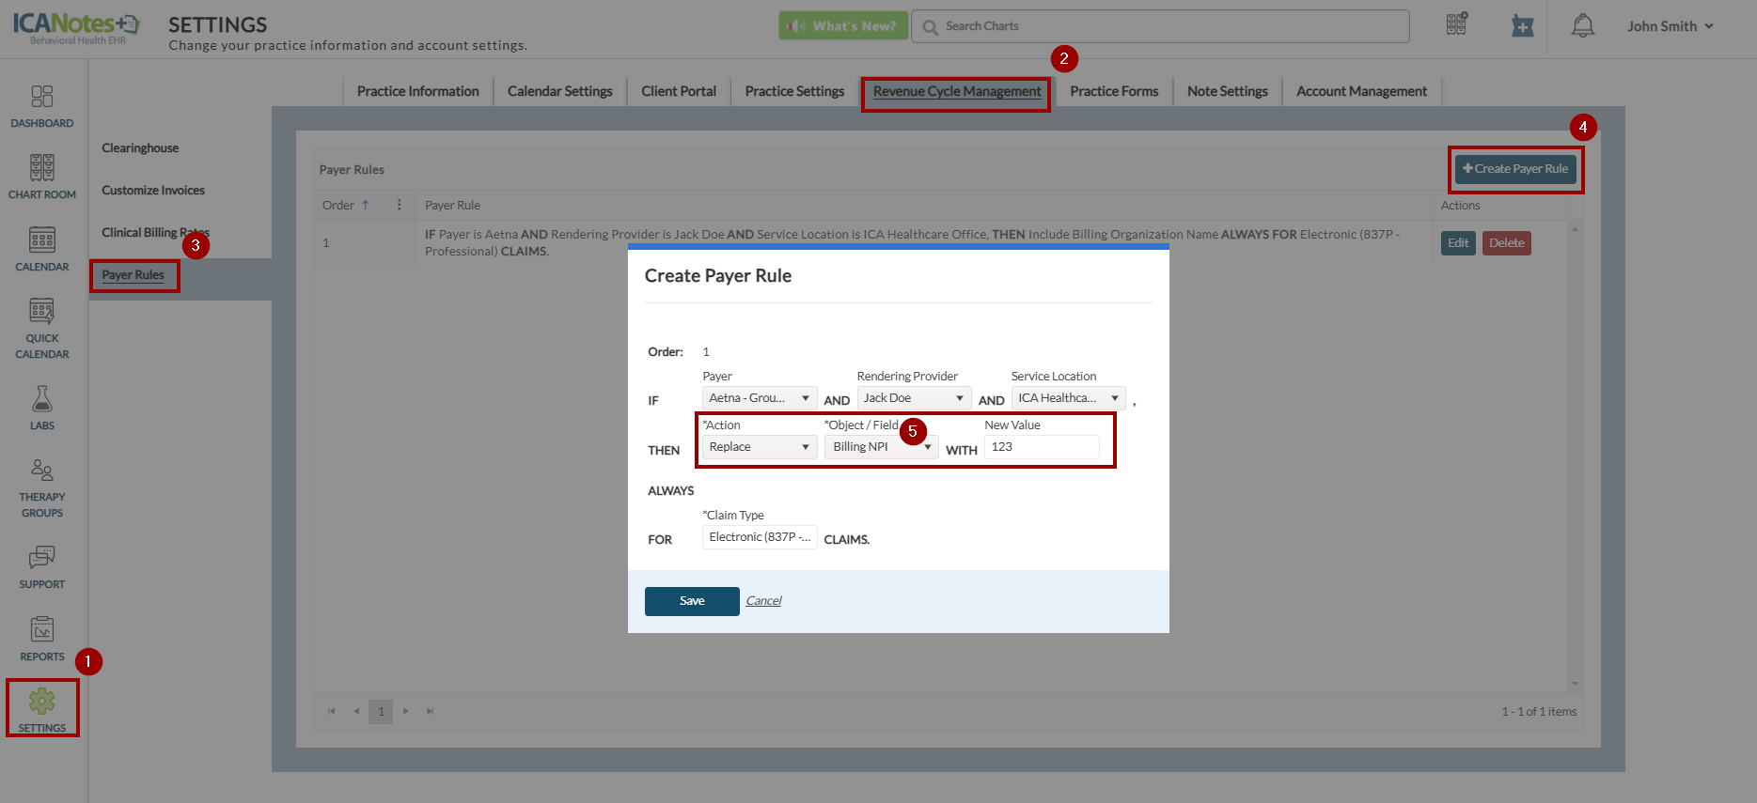Screen dimensions: 1757x803
Task: Select the Calendar Settings tab
Action: tap(559, 91)
